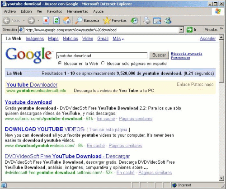Open the Archivo menu

(10, 11)
